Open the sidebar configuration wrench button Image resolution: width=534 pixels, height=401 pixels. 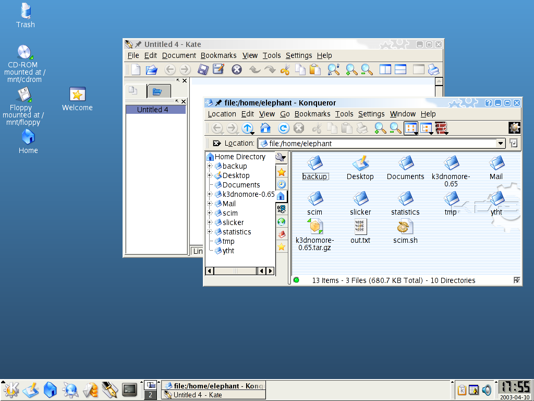[x=281, y=157]
